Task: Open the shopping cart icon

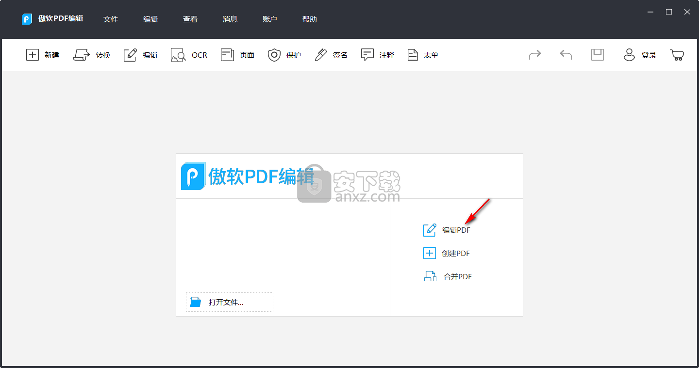Action: [677, 55]
